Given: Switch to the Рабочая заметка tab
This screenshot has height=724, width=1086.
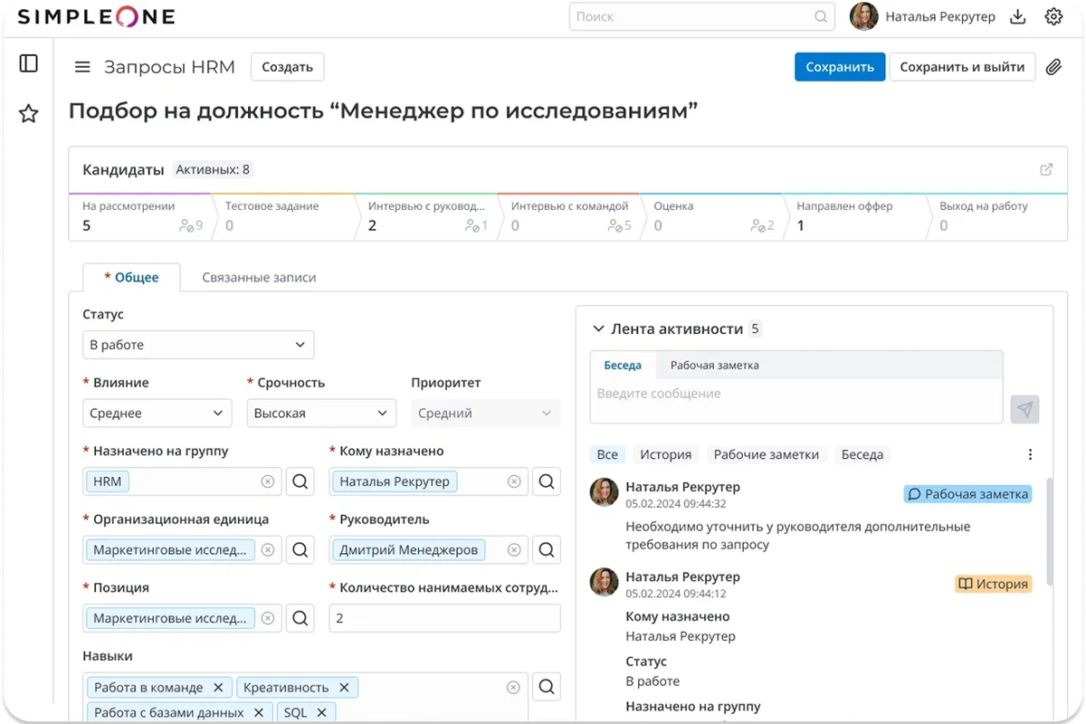Looking at the screenshot, I should click(714, 366).
